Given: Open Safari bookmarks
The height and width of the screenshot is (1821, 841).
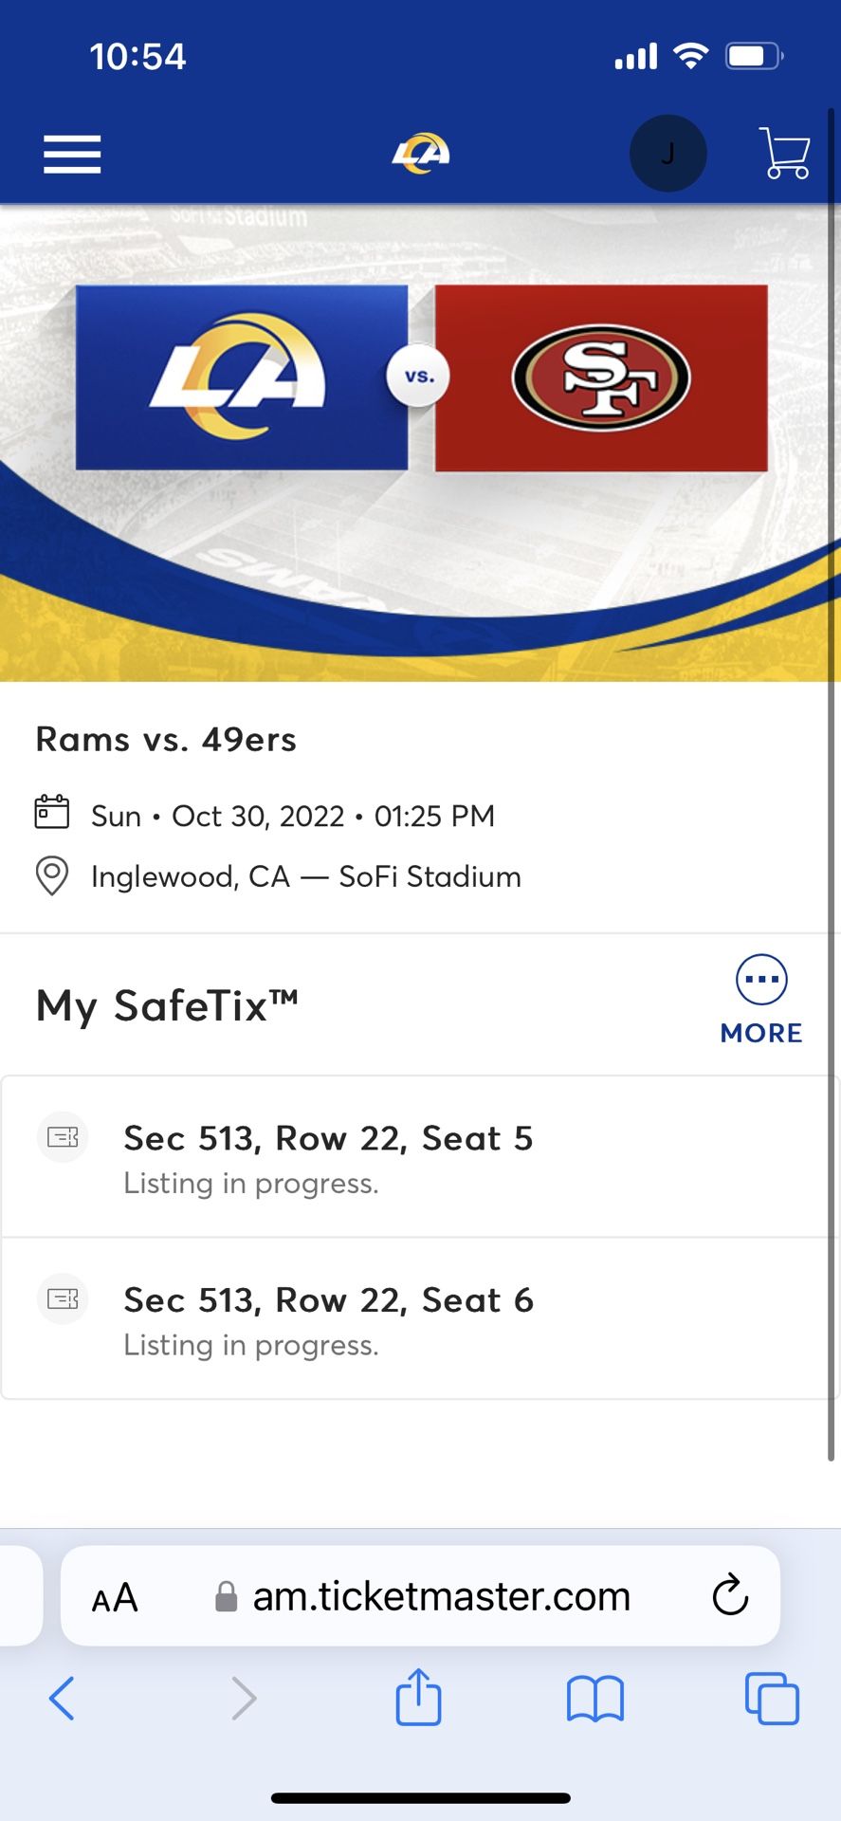Looking at the screenshot, I should [594, 1698].
